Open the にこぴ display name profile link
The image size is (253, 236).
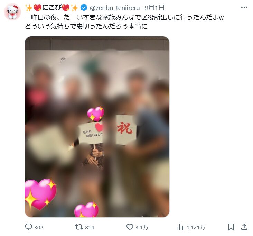(51, 8)
